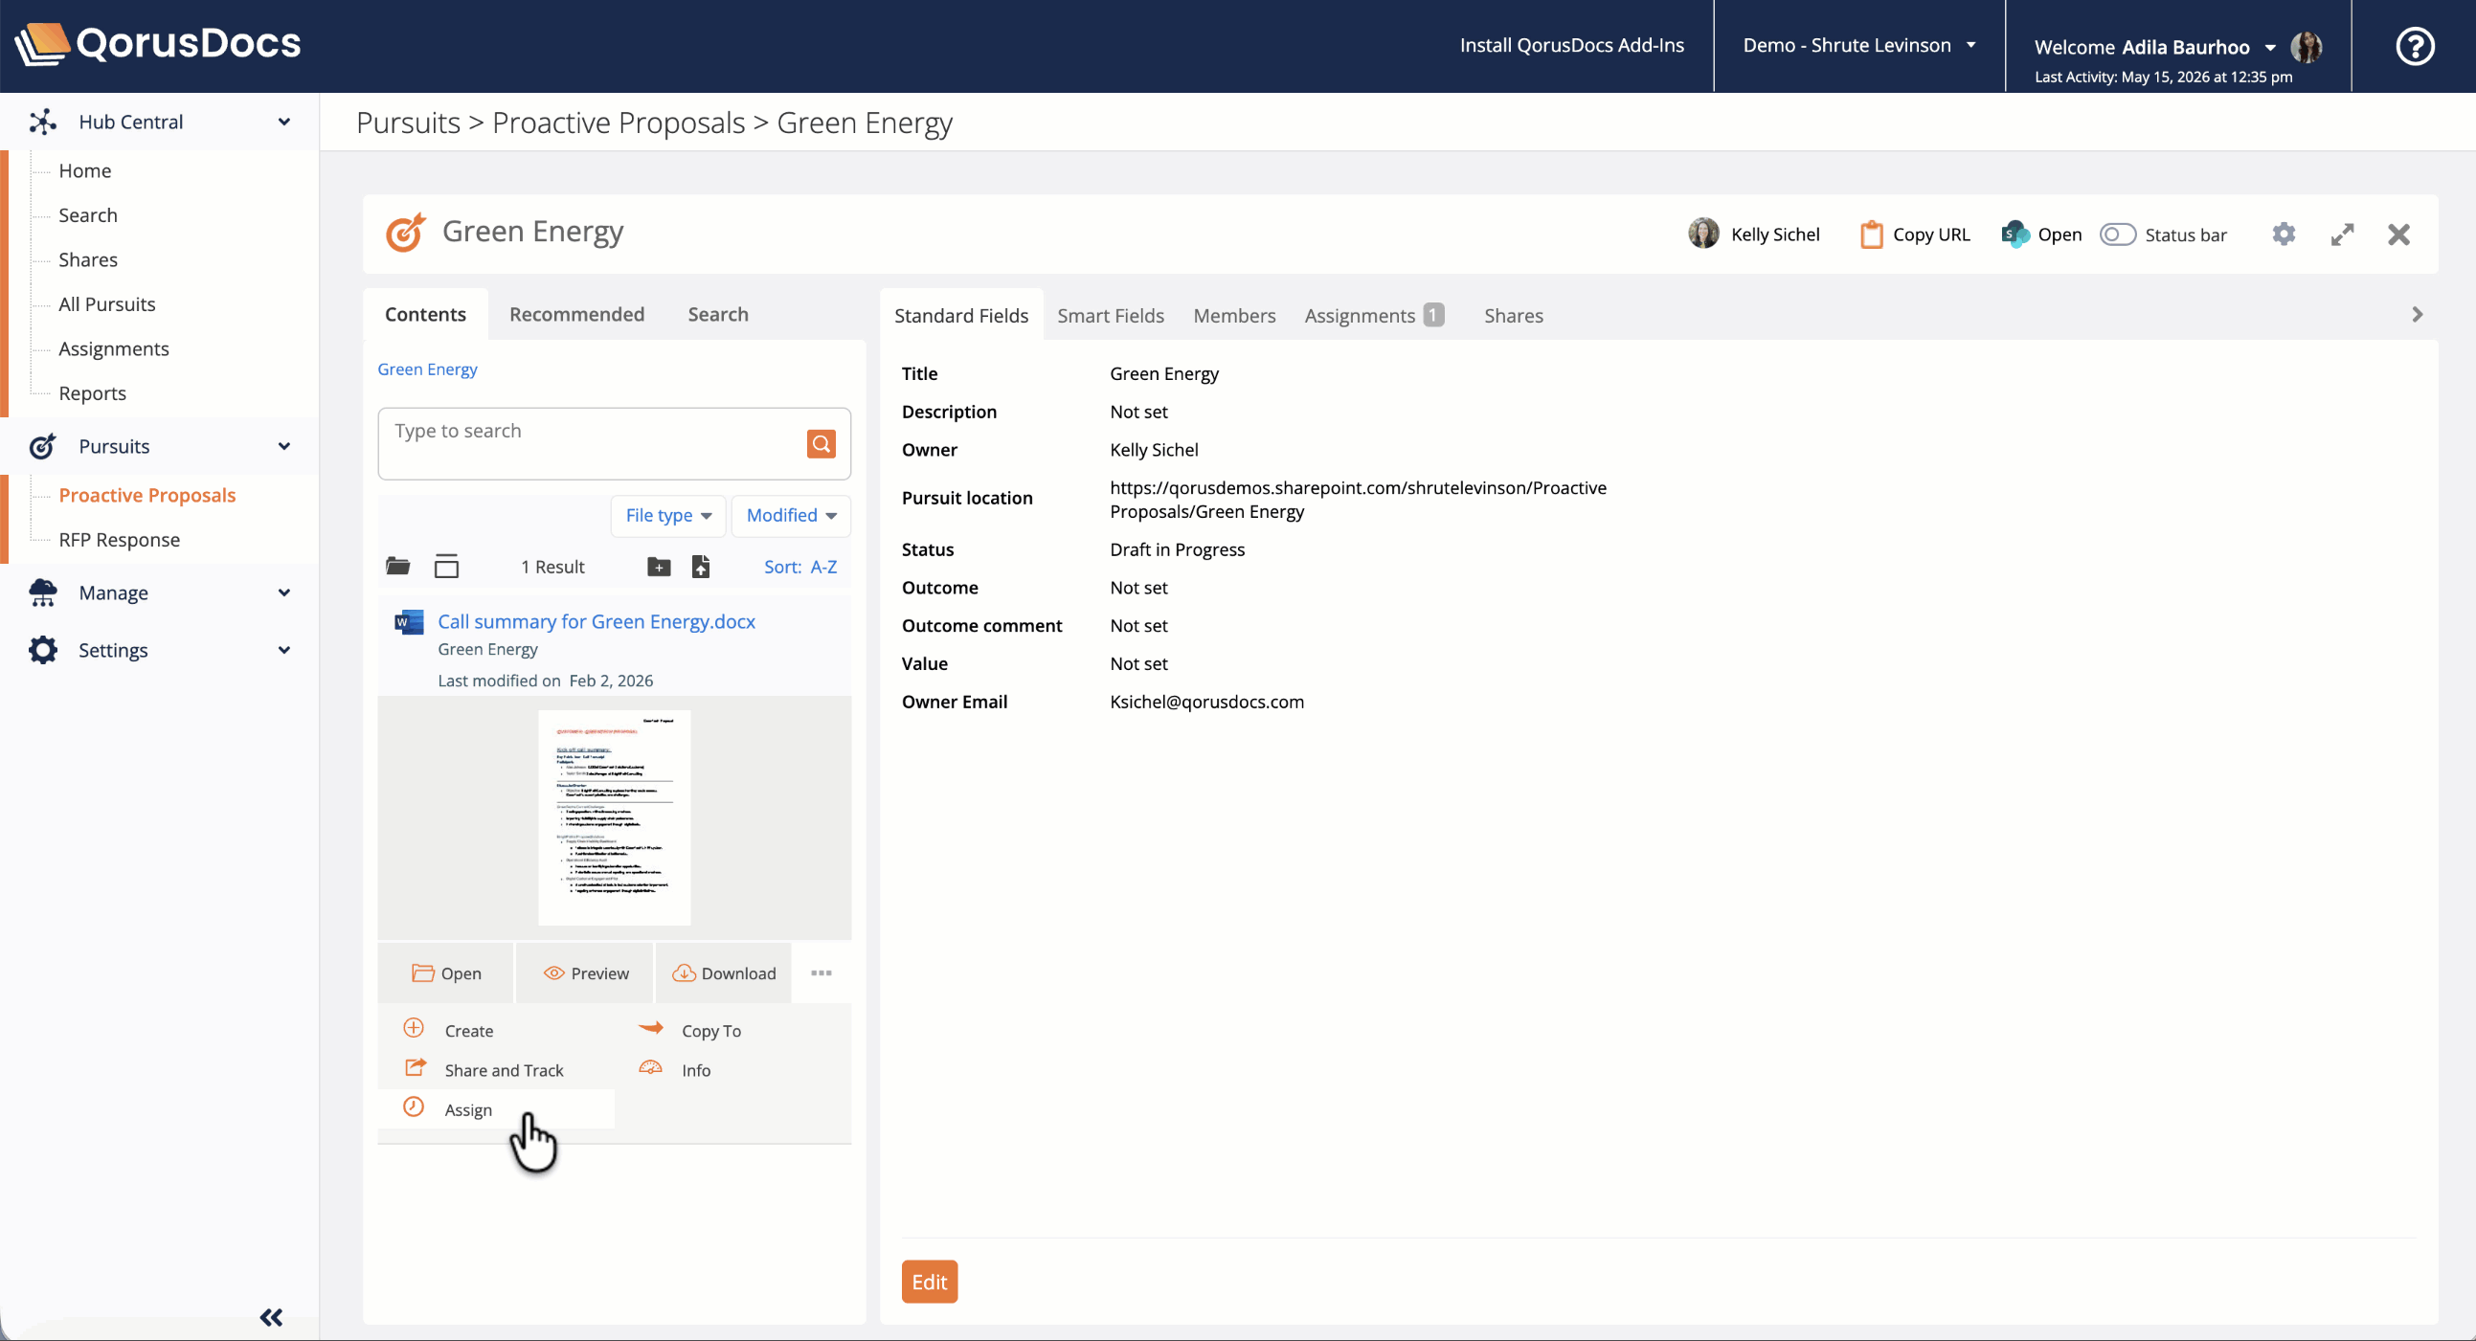
Task: Open the Welcome Adila Baurhoo user menu
Action: [2154, 47]
